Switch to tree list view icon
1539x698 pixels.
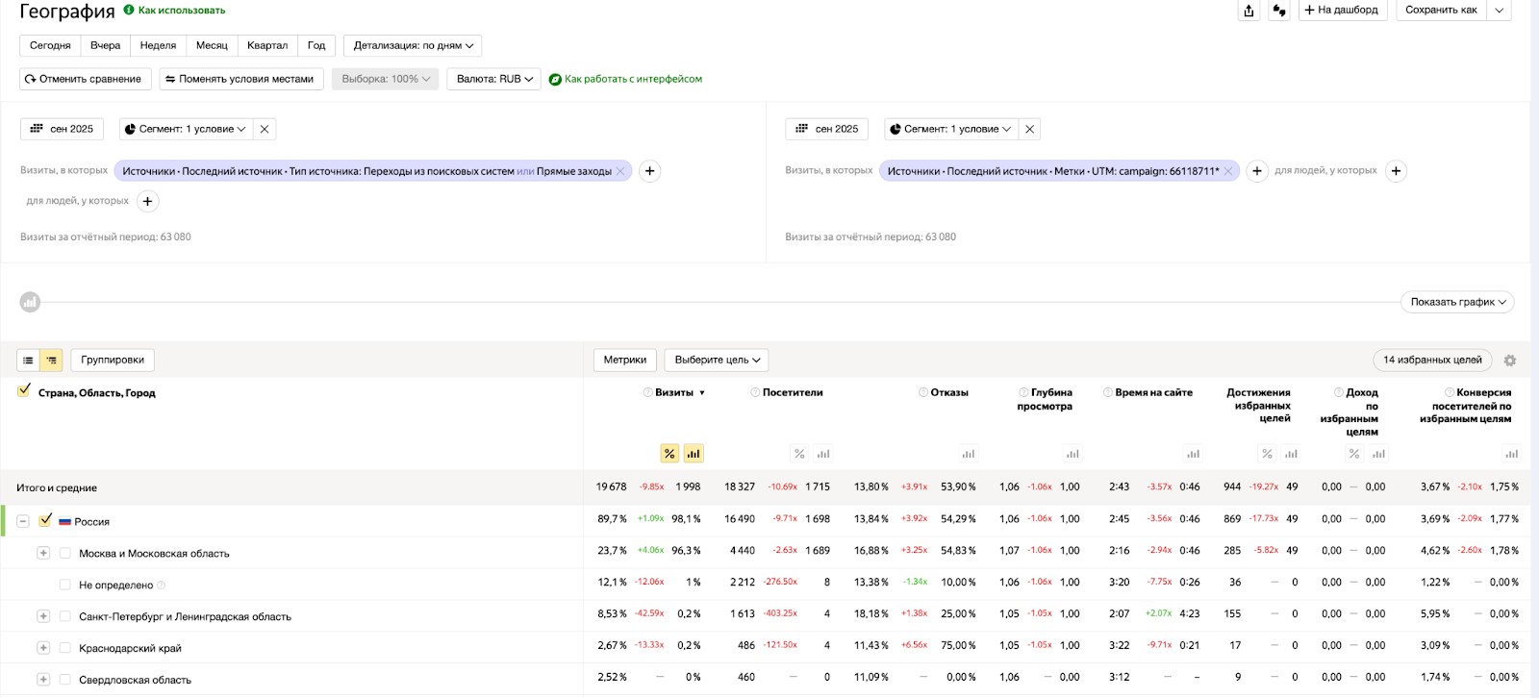tap(52, 361)
